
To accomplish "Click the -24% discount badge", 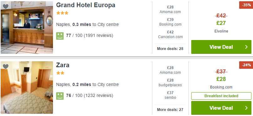I will (x=246, y=65).
